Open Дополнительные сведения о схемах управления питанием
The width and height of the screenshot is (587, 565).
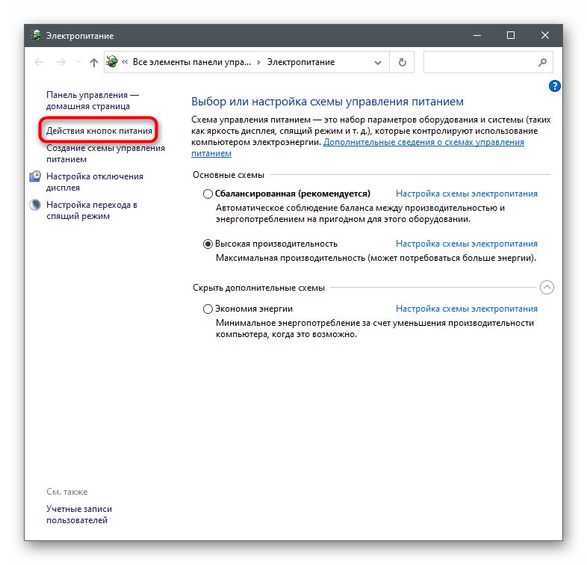[423, 143]
